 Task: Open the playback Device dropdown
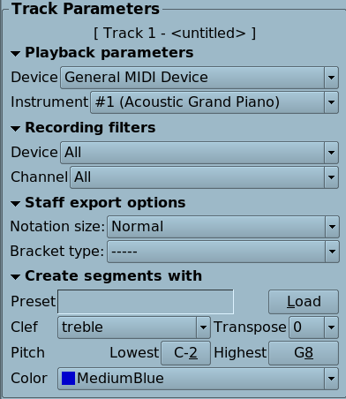pos(199,78)
